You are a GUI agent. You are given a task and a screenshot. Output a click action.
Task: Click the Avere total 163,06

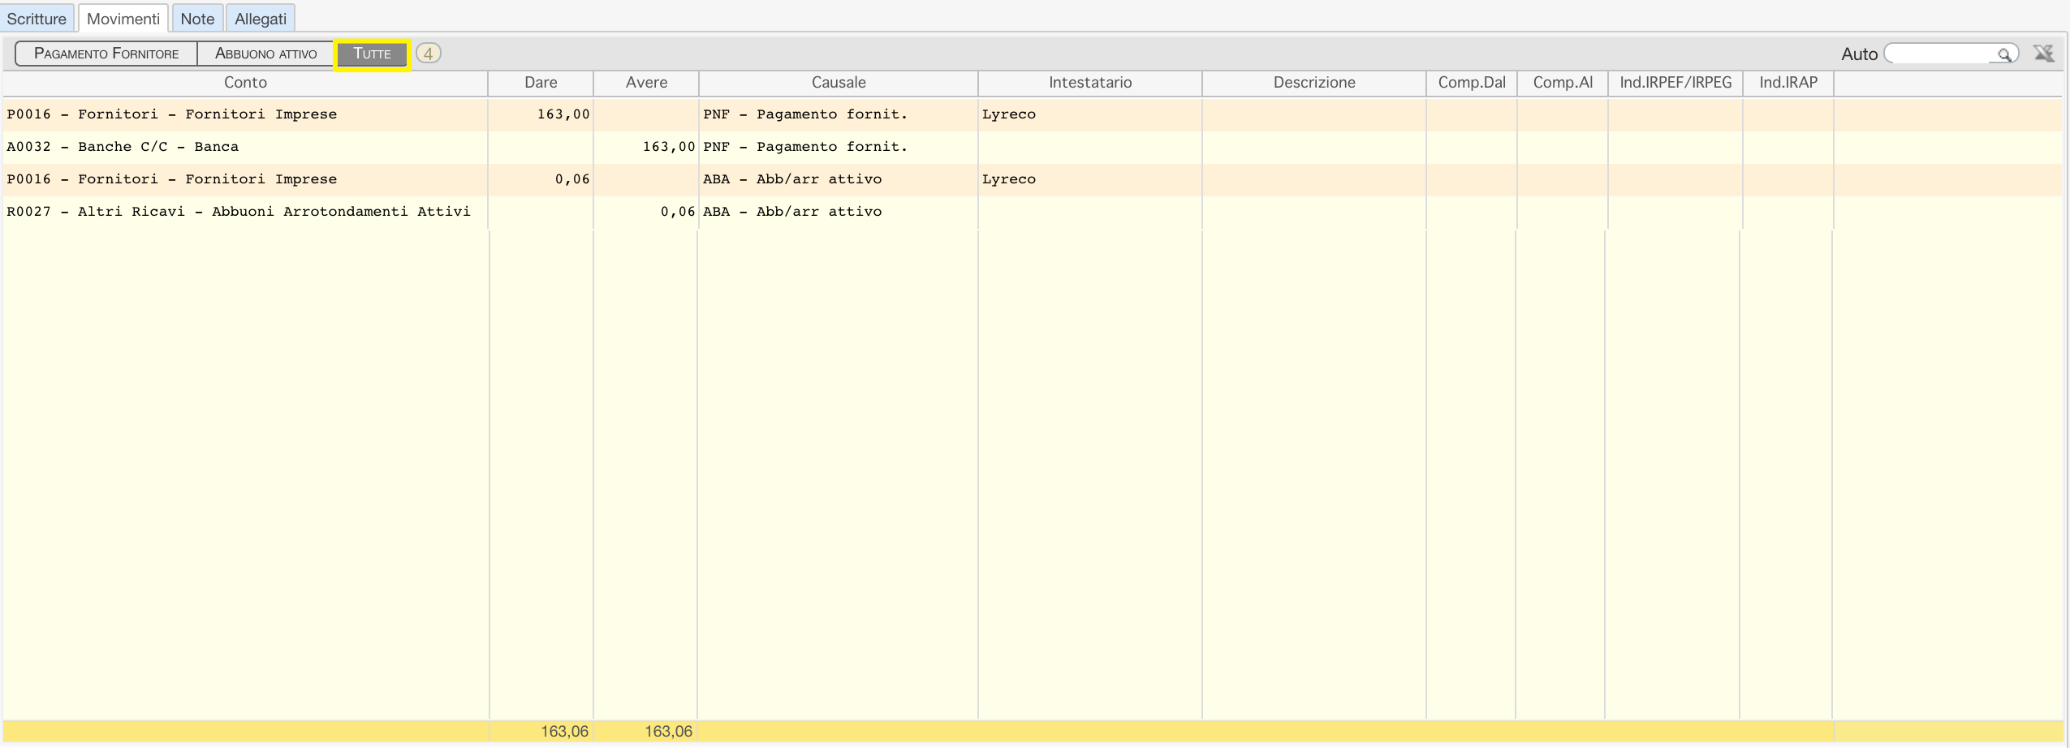coord(668,732)
